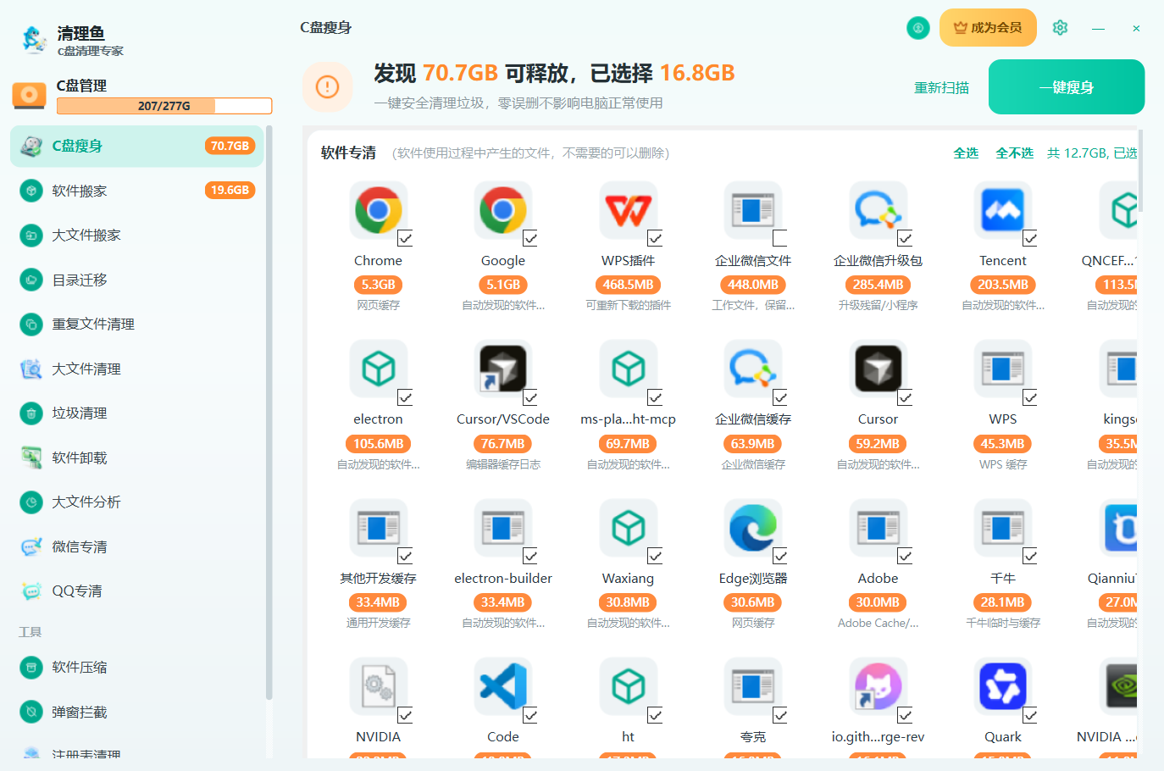Click 重新扫描 to rescan
This screenshot has width=1164, height=771.
(941, 87)
